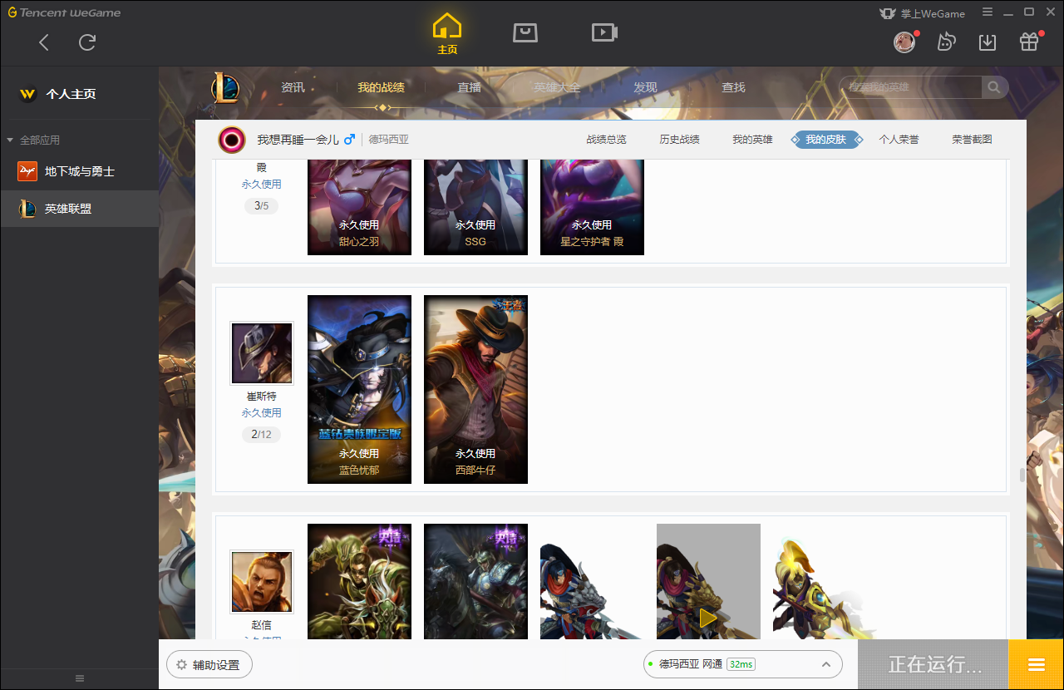Image resolution: width=1064 pixels, height=690 pixels.
Task: Open 个人主页 in the sidebar
Action: (71, 94)
